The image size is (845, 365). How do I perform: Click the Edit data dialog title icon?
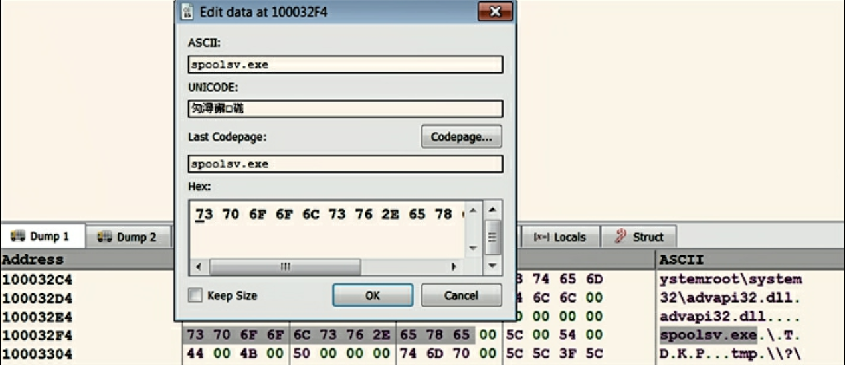click(x=188, y=12)
